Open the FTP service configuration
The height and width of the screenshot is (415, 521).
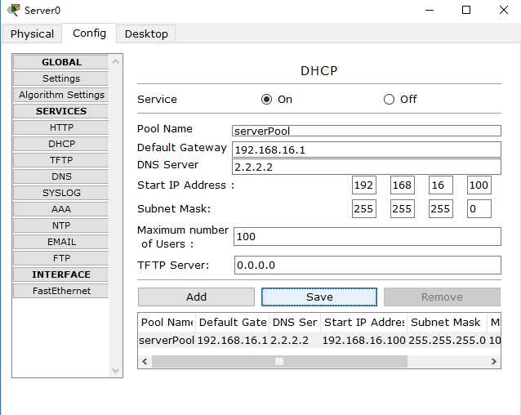[61, 258]
